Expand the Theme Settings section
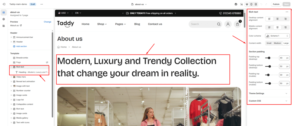The width and height of the screenshot is (292, 126). (269, 93)
